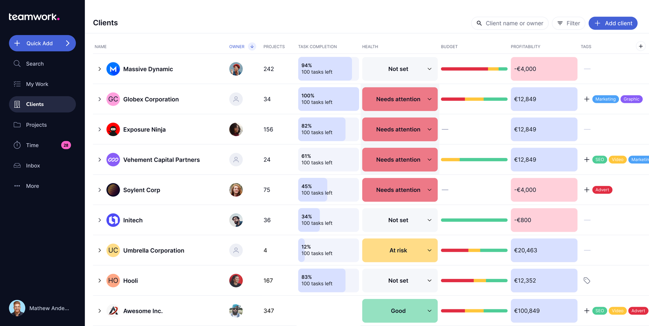
Task: Click the budget bar for Initech
Action: (x=474, y=220)
